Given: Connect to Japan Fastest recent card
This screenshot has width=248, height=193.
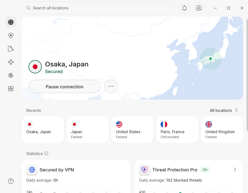Looking at the screenshot, I should [88, 130].
